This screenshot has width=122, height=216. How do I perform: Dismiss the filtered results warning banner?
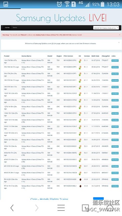tap(120, 35)
